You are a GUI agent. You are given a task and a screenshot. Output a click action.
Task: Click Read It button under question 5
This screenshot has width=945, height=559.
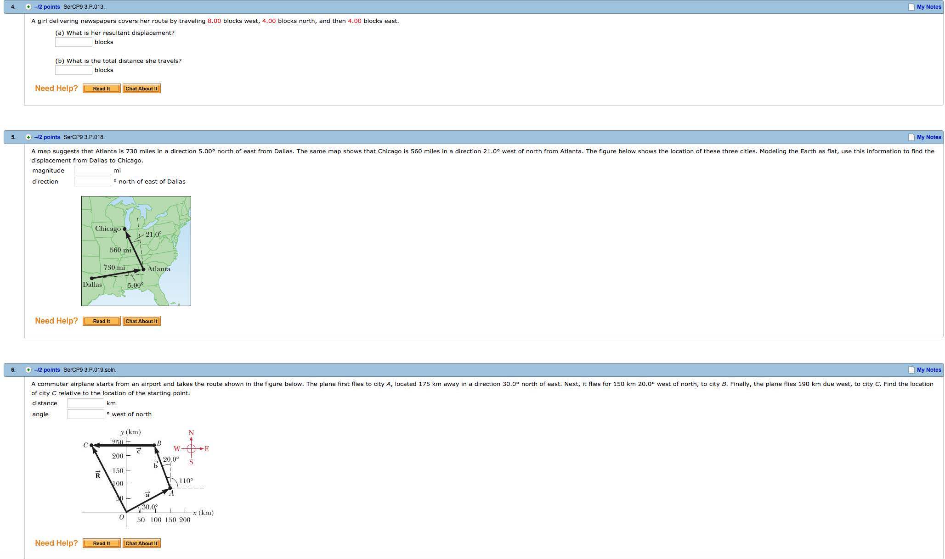pyautogui.click(x=102, y=321)
